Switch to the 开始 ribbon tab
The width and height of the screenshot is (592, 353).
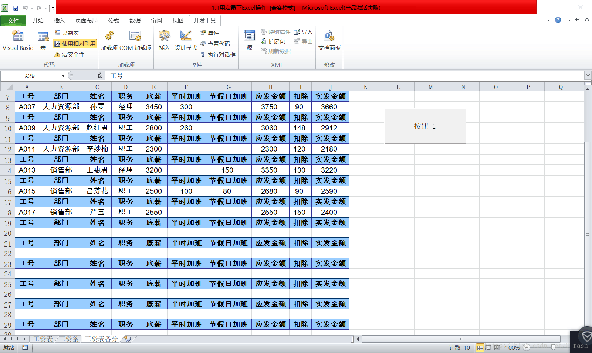tap(38, 20)
